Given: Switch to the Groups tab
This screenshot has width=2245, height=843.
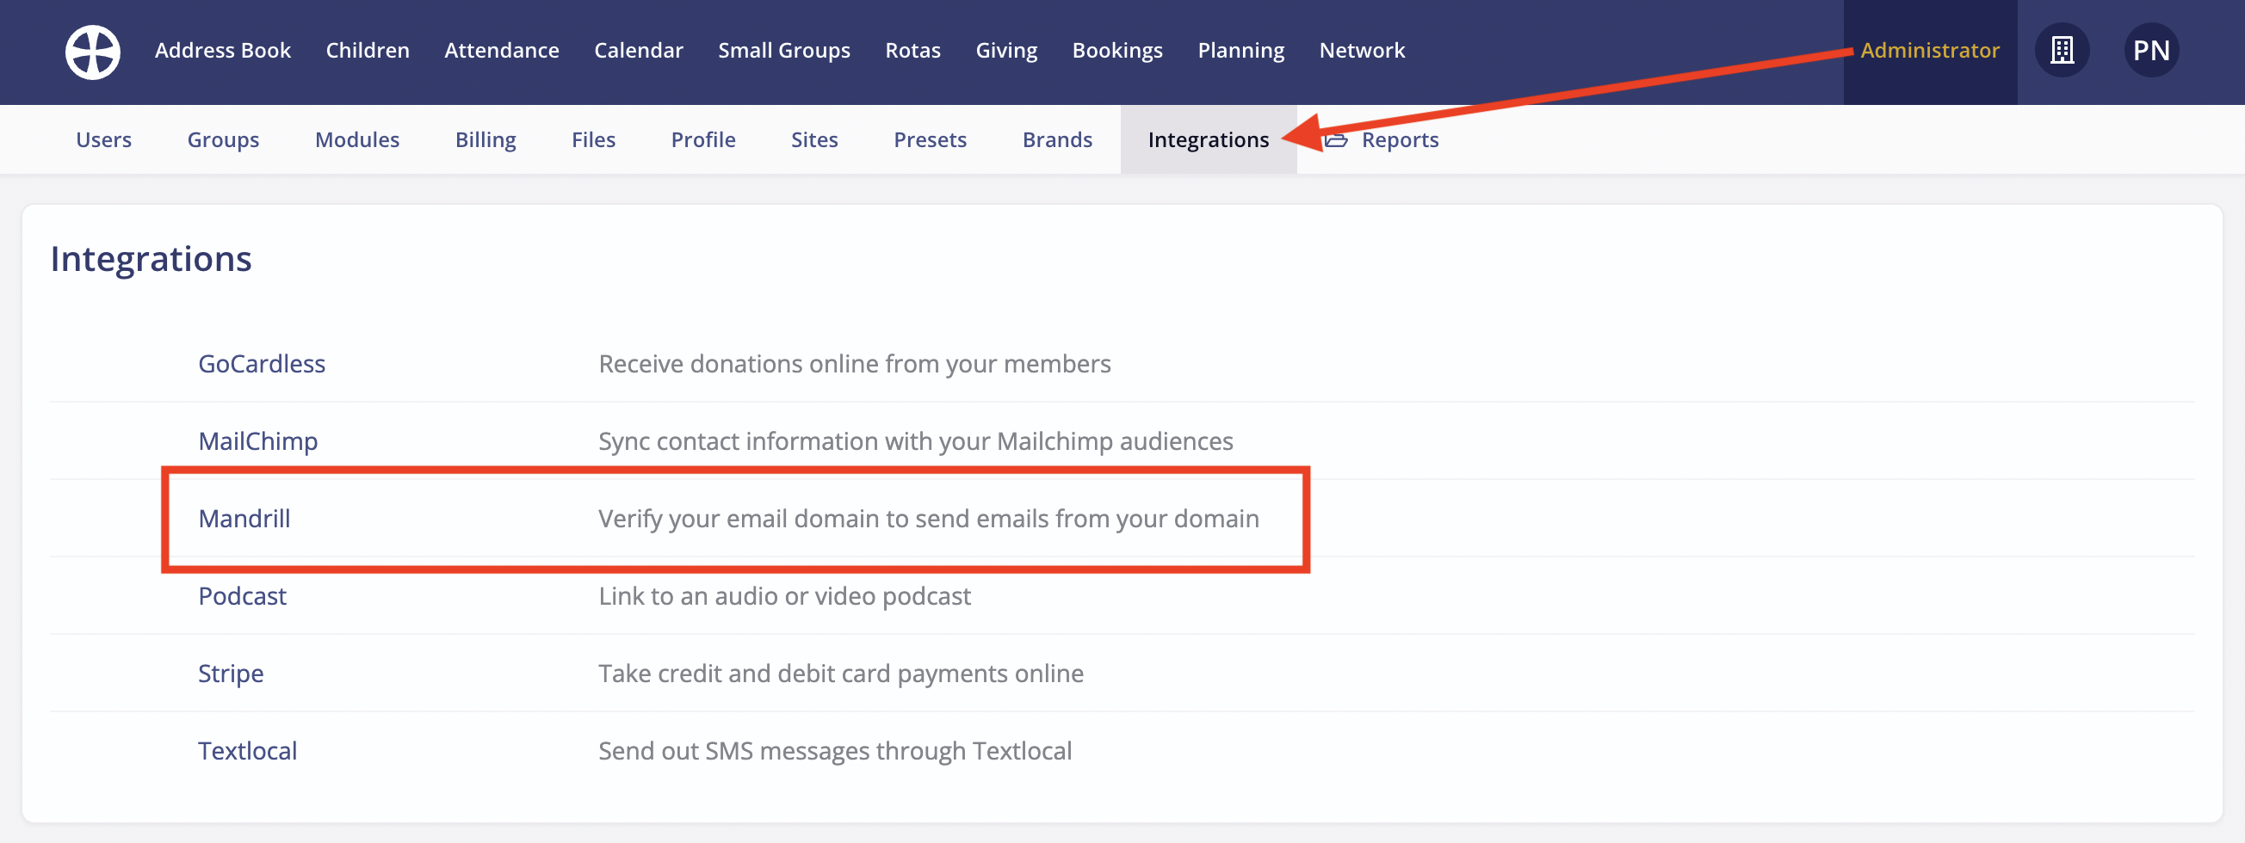Looking at the screenshot, I should 223,140.
